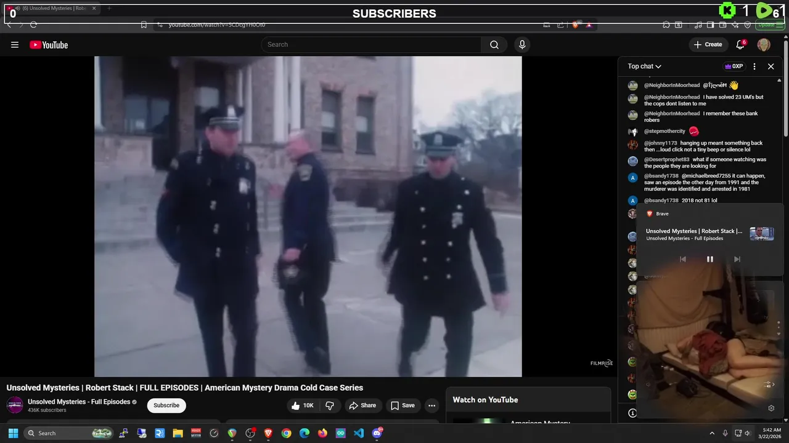
Task: Click the magnifier search button
Action: [494, 44]
